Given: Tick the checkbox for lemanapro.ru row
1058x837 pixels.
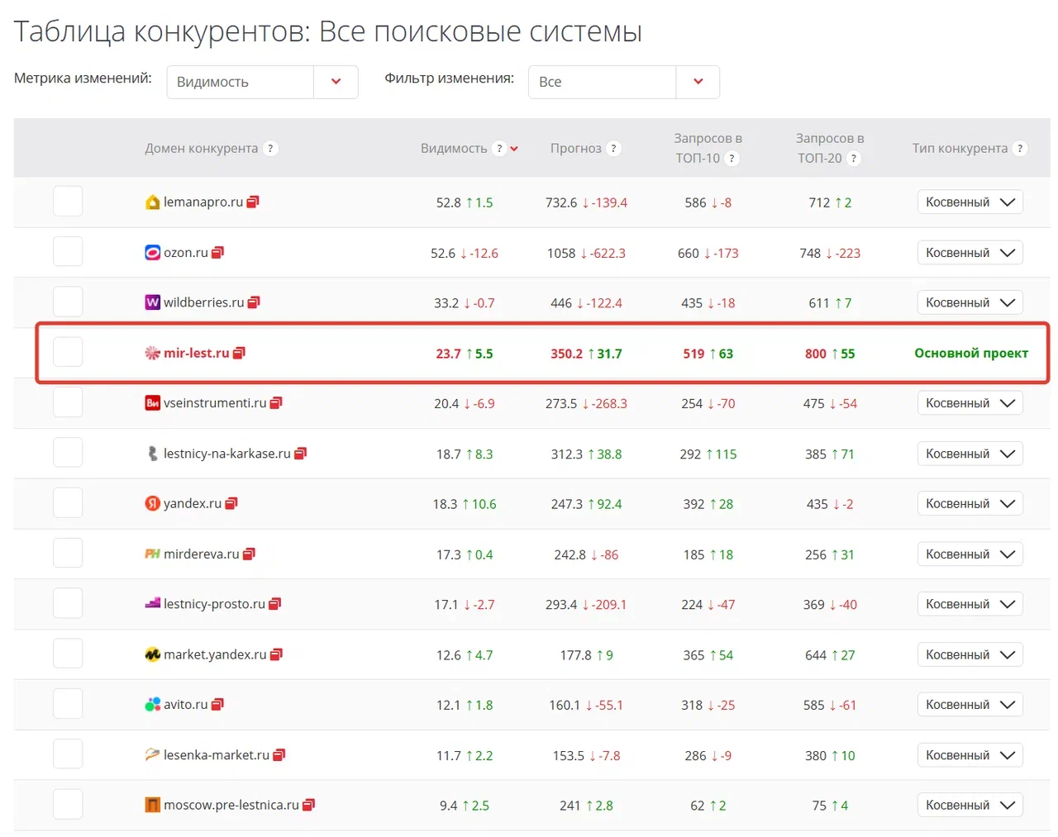Looking at the screenshot, I should [68, 202].
